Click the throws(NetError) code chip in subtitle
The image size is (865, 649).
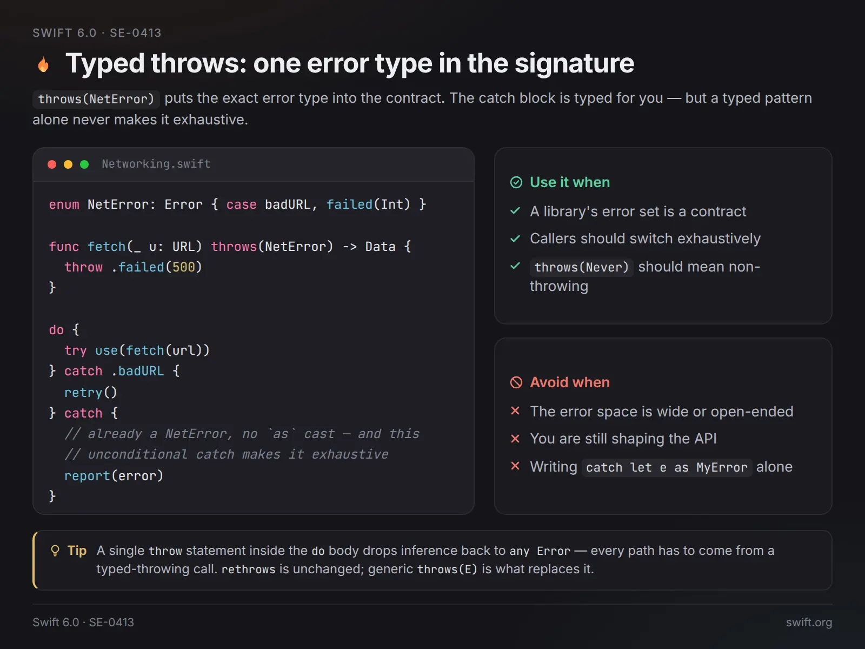tap(96, 99)
